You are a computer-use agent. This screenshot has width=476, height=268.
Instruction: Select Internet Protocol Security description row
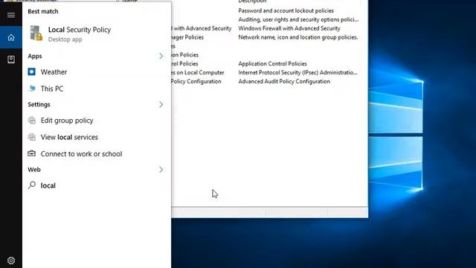297,72
